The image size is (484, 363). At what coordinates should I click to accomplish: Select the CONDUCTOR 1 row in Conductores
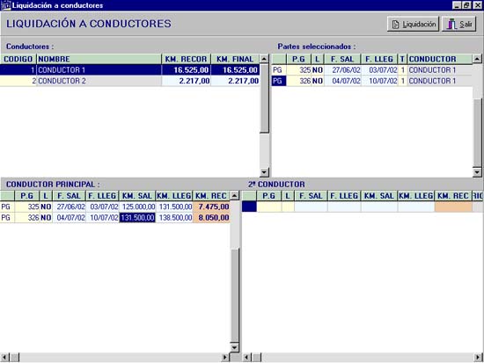click(x=129, y=70)
